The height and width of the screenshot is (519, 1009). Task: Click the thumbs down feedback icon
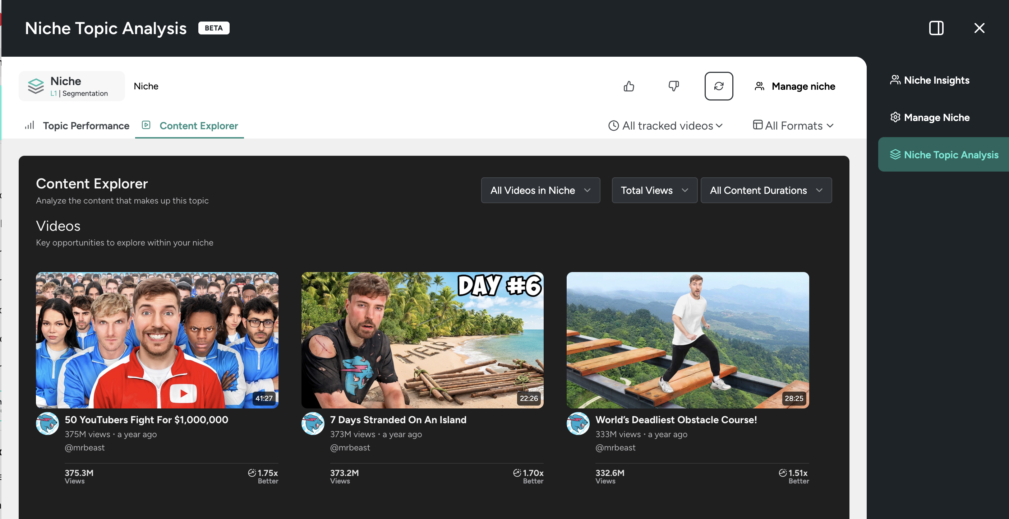[673, 86]
